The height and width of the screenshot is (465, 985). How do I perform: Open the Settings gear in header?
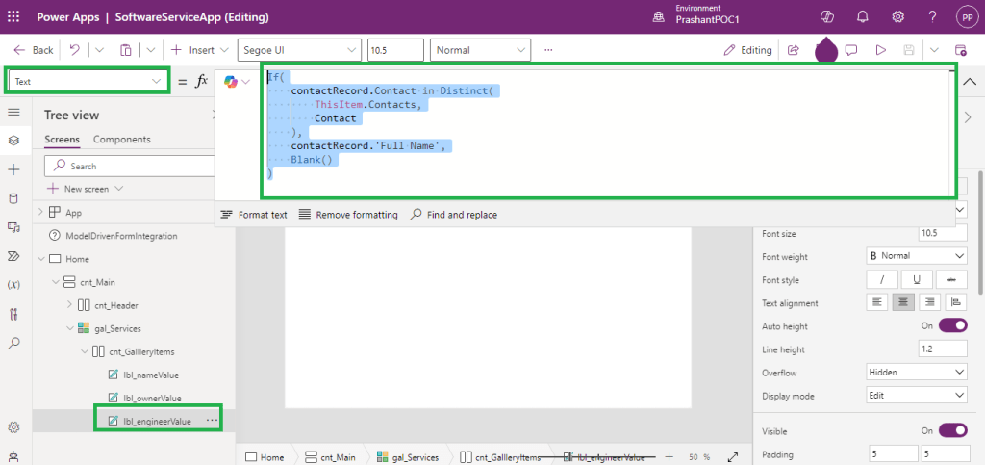[897, 17]
